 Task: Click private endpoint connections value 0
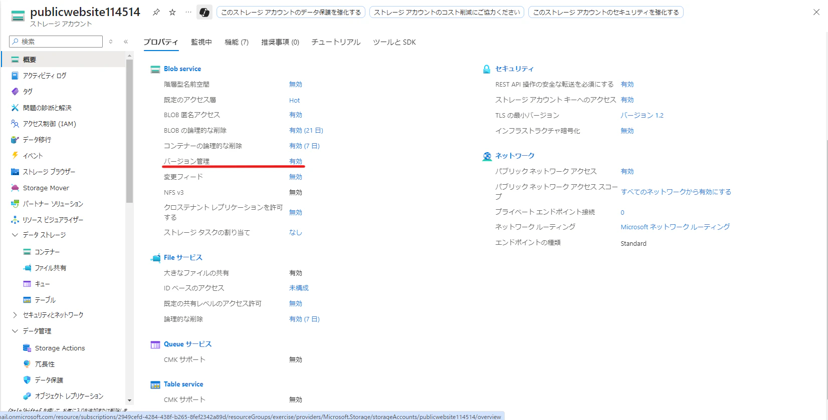[x=623, y=212]
